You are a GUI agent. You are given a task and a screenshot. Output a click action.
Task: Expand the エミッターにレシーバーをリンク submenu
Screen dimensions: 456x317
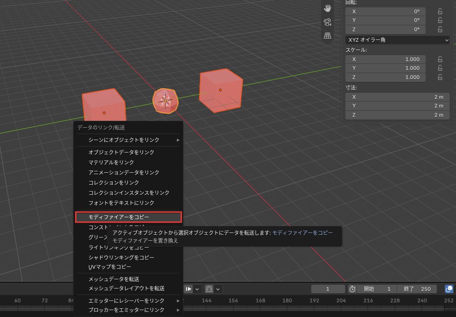coord(128,301)
